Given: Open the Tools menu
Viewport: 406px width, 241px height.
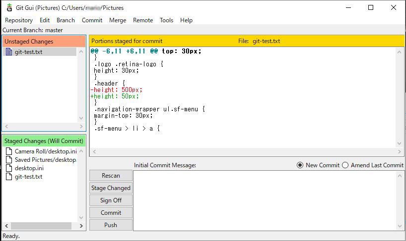Looking at the screenshot, I should 166,20.
